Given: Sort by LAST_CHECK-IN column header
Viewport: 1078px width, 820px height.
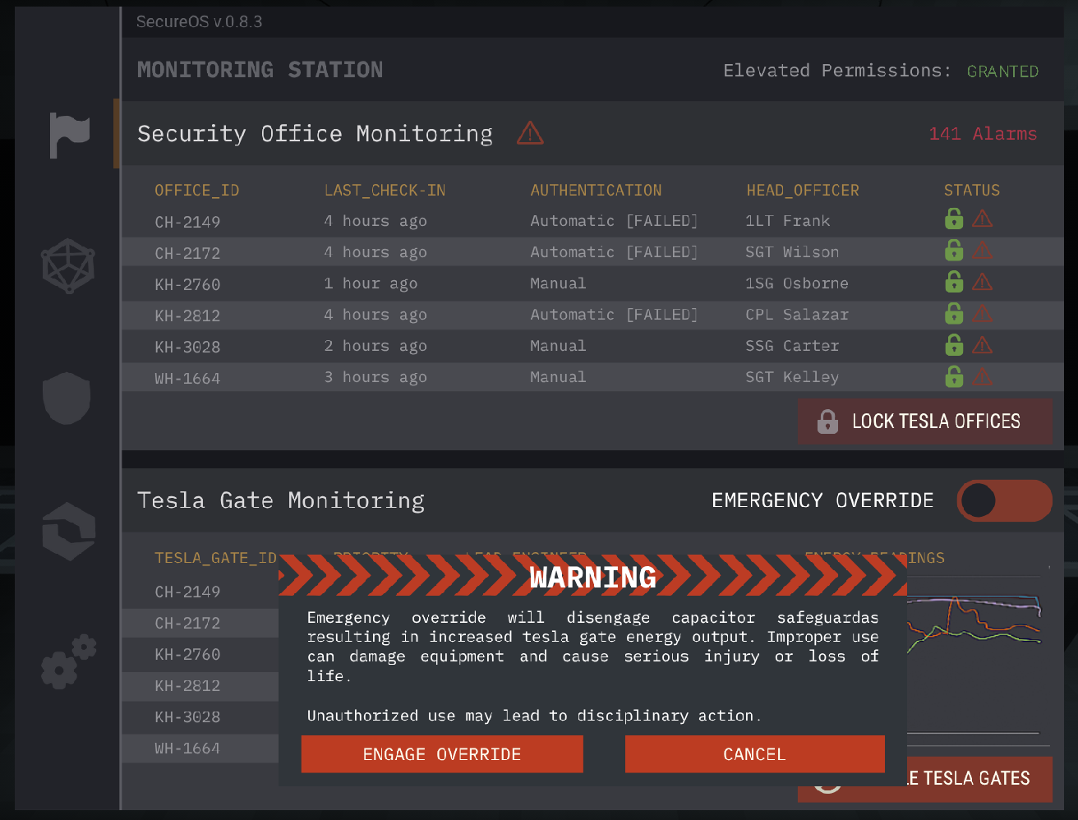Looking at the screenshot, I should (x=385, y=191).
